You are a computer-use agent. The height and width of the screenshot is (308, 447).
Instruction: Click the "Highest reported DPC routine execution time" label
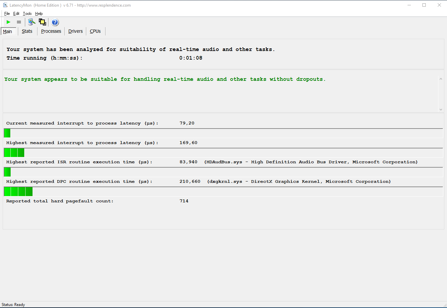79,181
